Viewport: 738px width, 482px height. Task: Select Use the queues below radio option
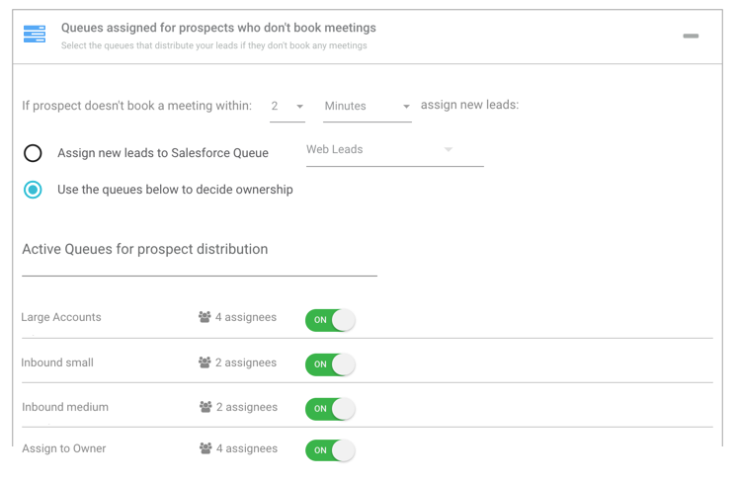pyautogui.click(x=33, y=190)
